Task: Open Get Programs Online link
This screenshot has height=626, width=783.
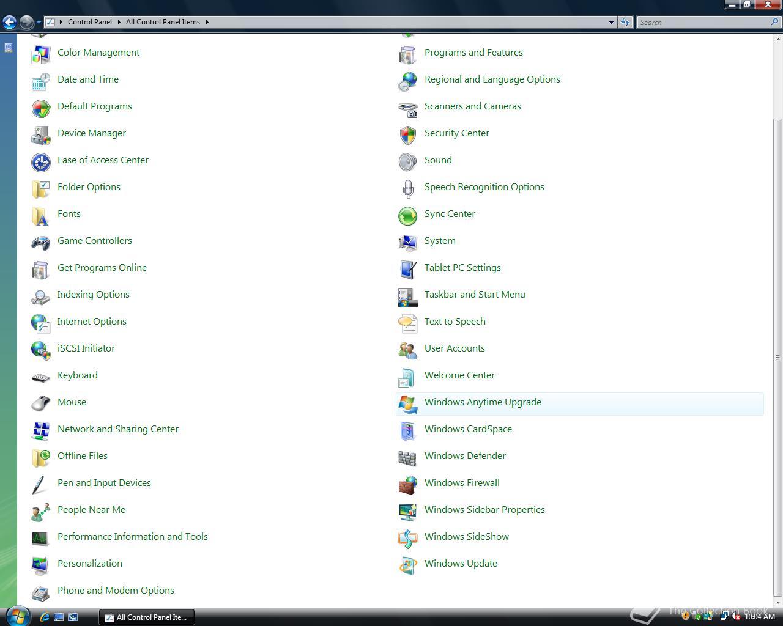Action: coord(102,268)
